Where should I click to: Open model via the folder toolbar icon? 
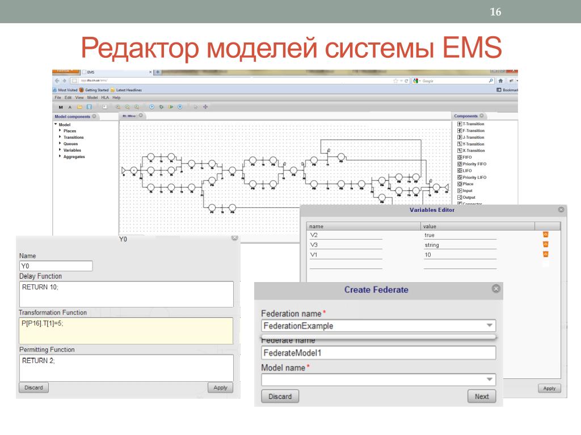click(x=79, y=107)
